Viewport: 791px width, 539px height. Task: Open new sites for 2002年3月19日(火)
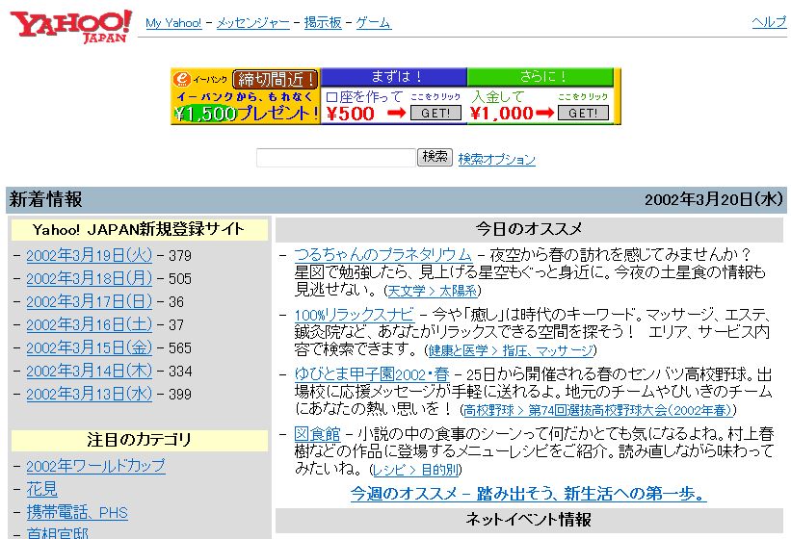[89, 256]
